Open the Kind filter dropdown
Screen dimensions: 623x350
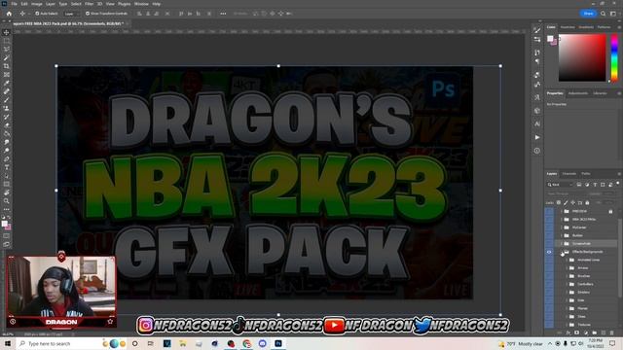coord(560,185)
